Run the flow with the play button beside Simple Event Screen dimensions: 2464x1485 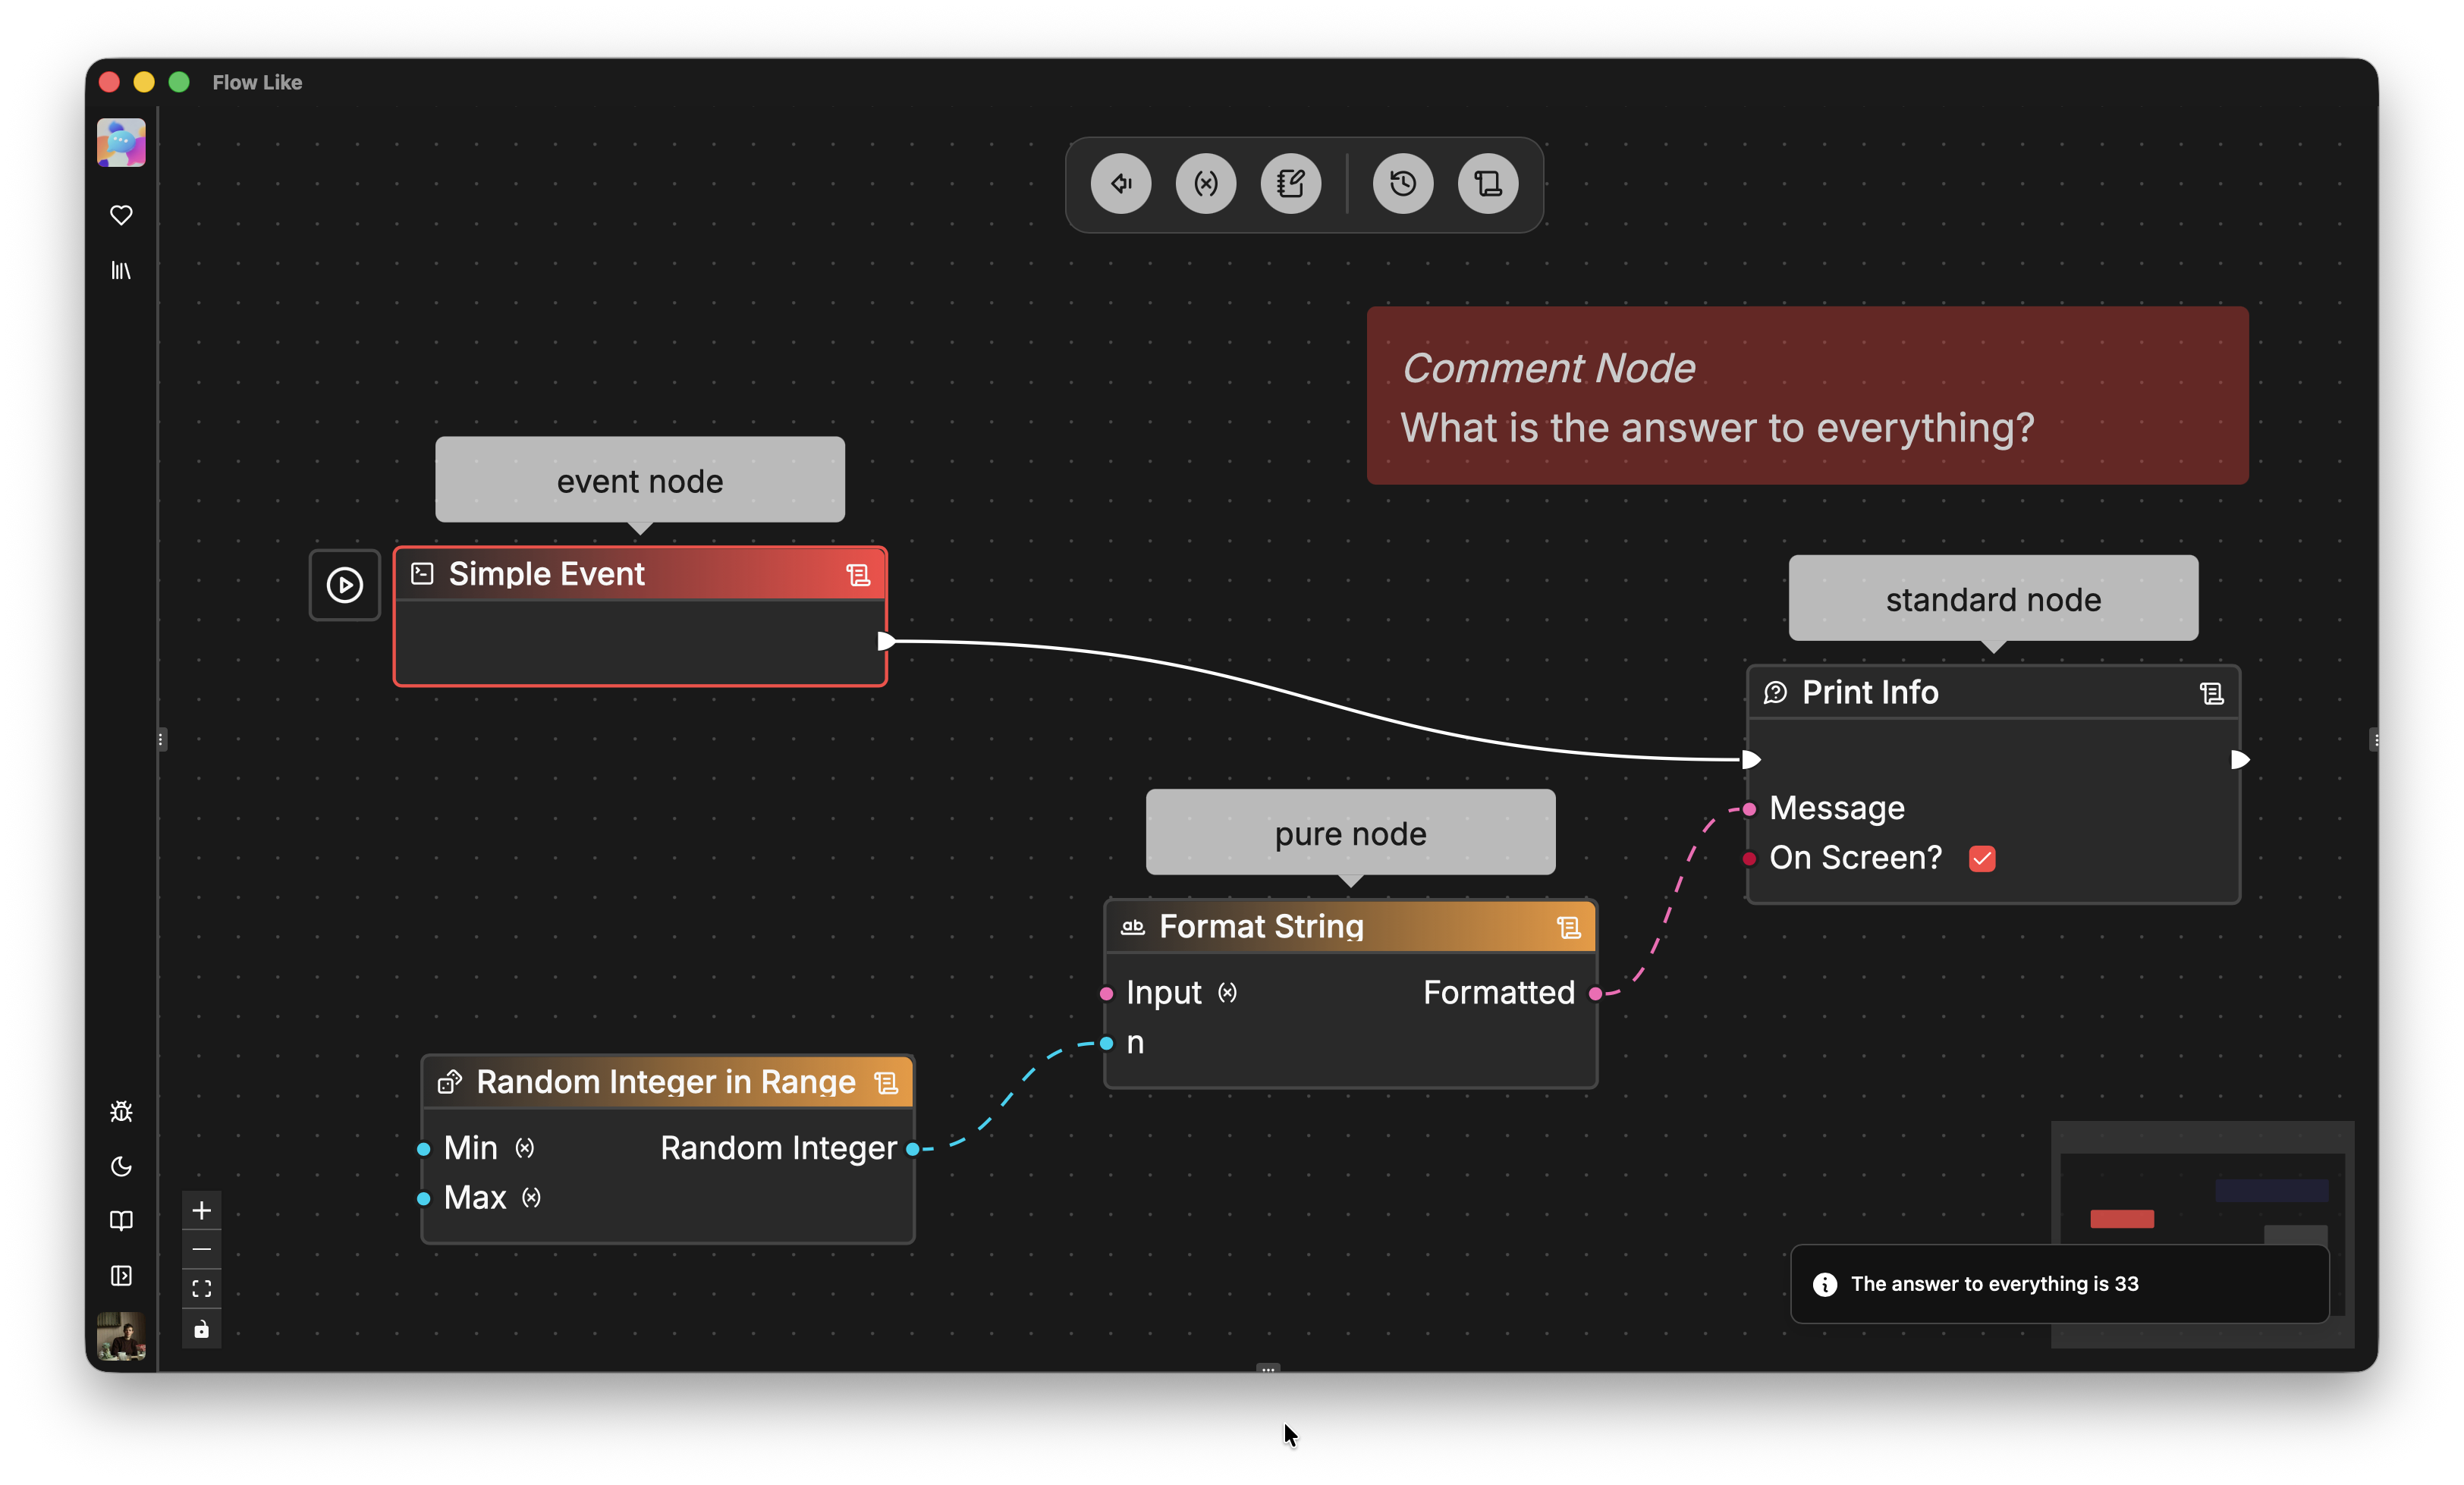click(344, 585)
